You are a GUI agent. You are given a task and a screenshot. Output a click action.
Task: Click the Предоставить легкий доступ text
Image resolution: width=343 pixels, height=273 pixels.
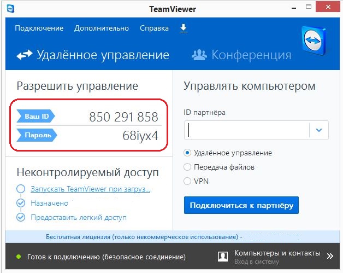[79, 217]
